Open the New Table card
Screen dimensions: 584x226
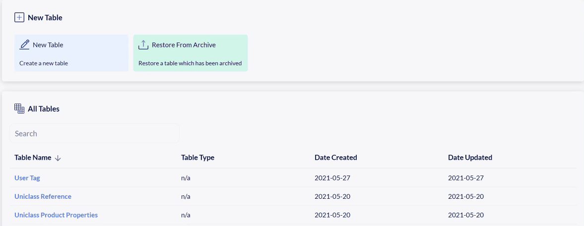[71, 53]
